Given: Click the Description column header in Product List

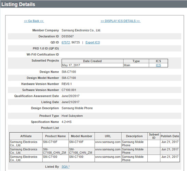Looking at the screenshot, I should pyautogui.click(x=134, y=136).
